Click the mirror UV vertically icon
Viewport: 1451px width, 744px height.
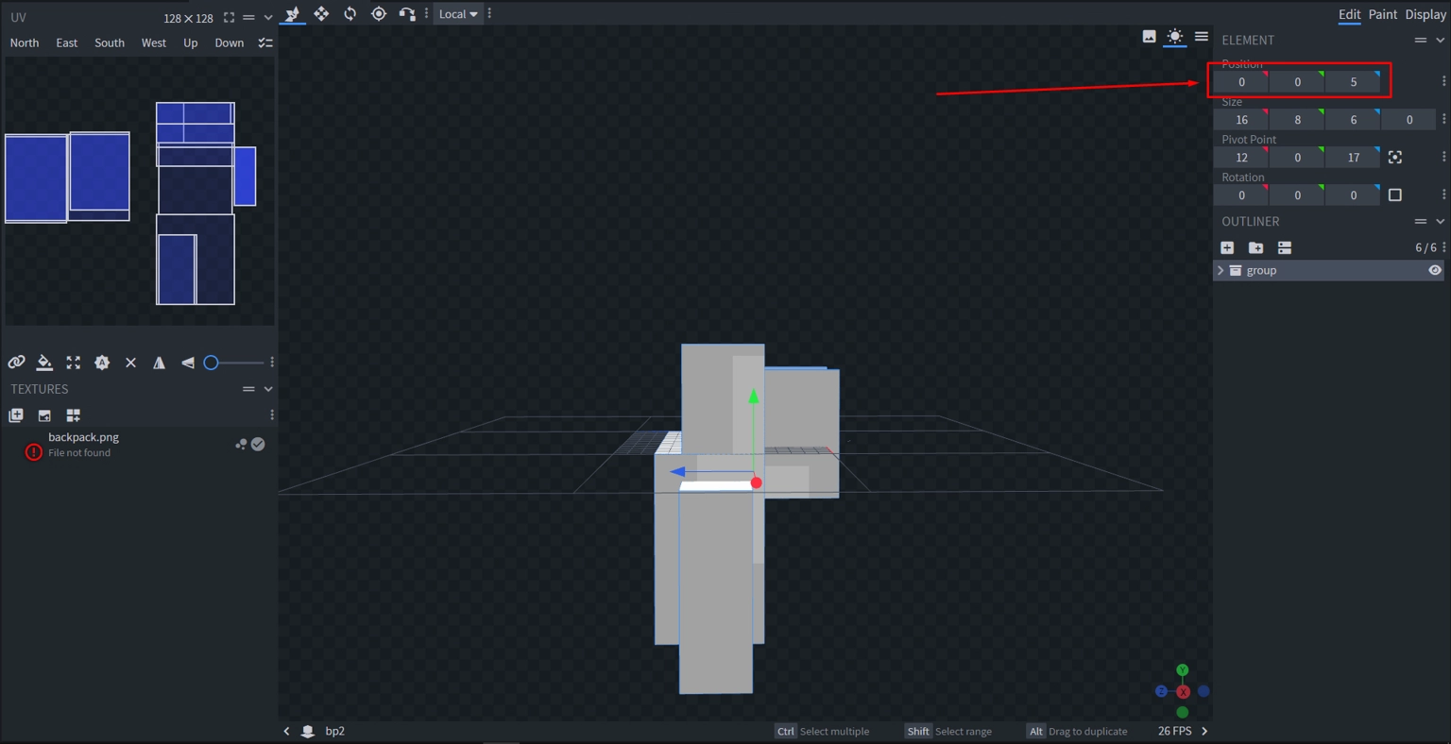coord(188,363)
